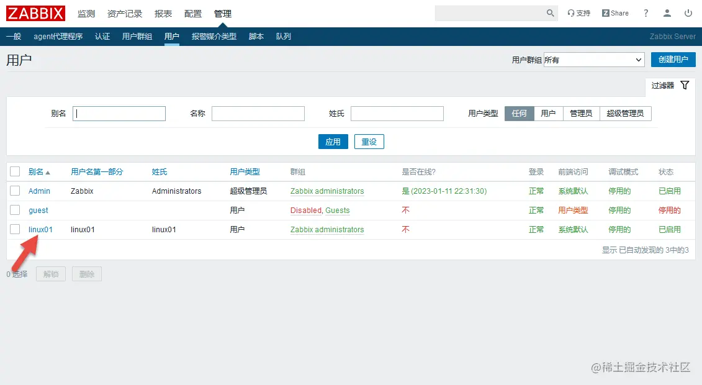Select 用户 user type filter option
The width and height of the screenshot is (702, 385).
coord(549,113)
